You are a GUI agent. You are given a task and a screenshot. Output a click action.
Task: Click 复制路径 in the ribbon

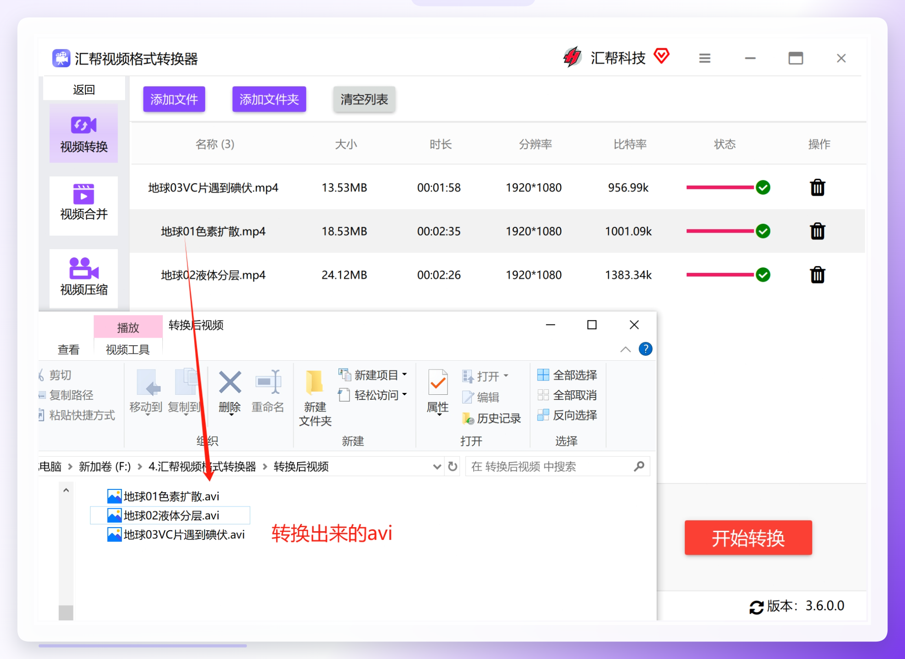[66, 395]
